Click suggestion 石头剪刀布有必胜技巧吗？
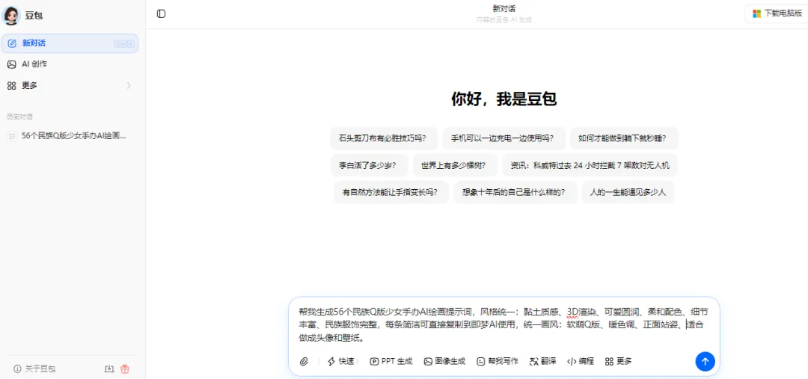This screenshot has width=808, height=379. pos(384,138)
